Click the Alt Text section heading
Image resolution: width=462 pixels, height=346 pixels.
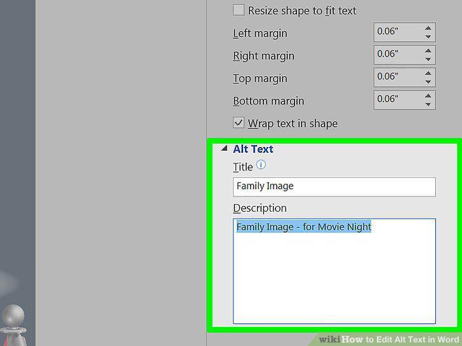coord(253,149)
